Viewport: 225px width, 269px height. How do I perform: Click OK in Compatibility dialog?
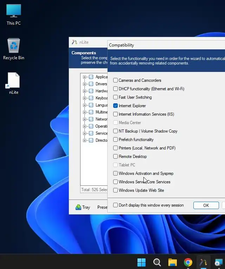pyautogui.click(x=206, y=205)
